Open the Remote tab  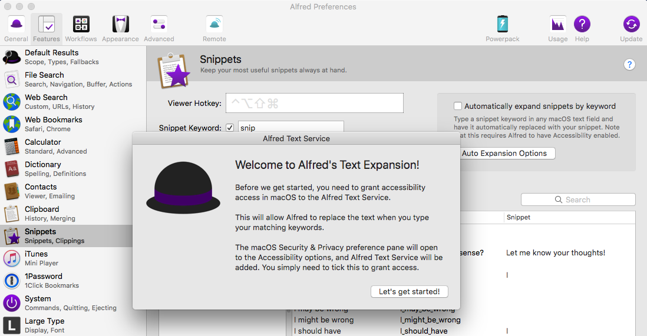point(214,29)
